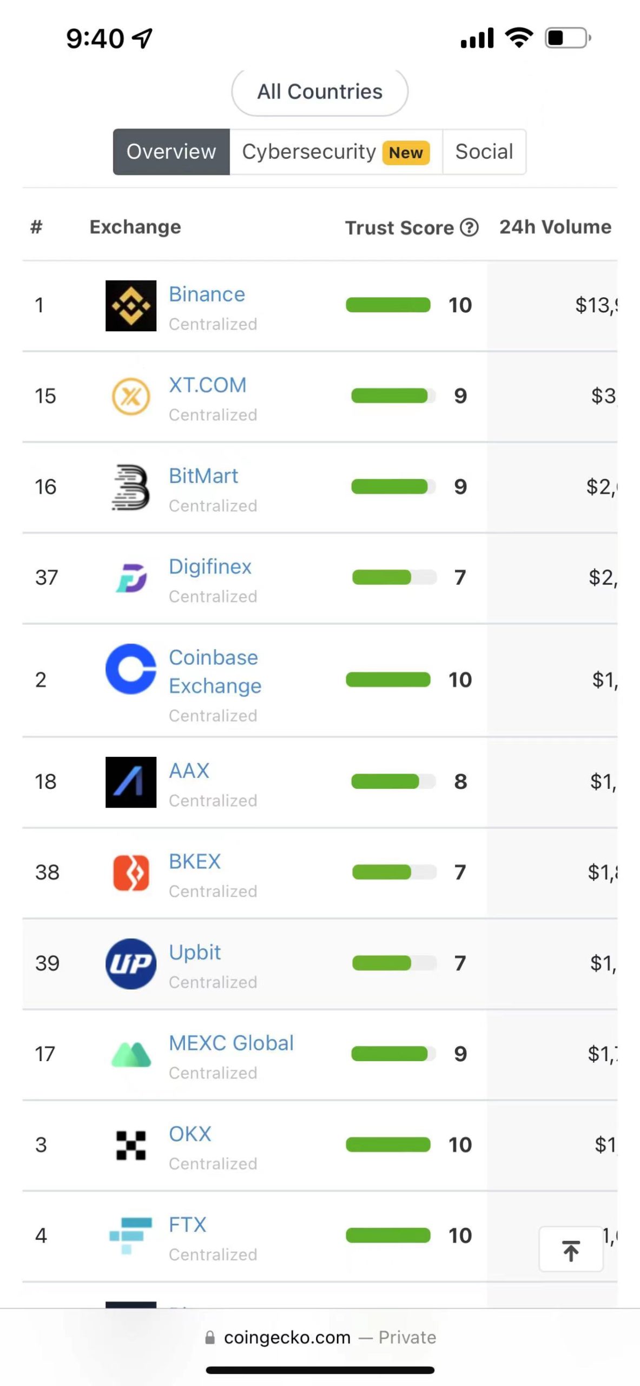Screen dimensions: 640x1386
Task: Click the OKX logo icon
Action: click(130, 1145)
